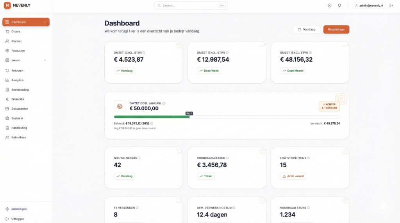Click the Deze Maand tag
400x223 pixels.
coord(293,71)
